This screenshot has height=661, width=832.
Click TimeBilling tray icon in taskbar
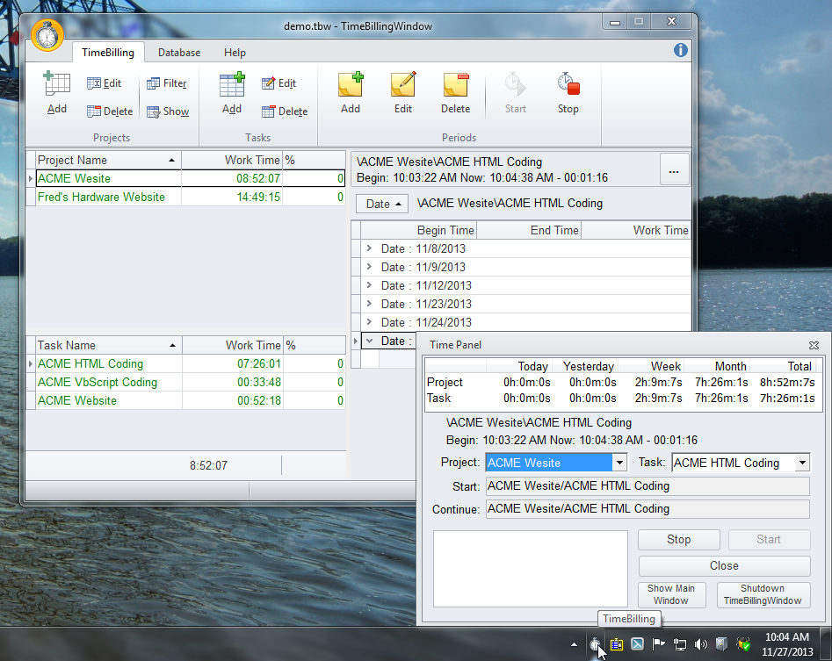pyautogui.click(x=596, y=644)
